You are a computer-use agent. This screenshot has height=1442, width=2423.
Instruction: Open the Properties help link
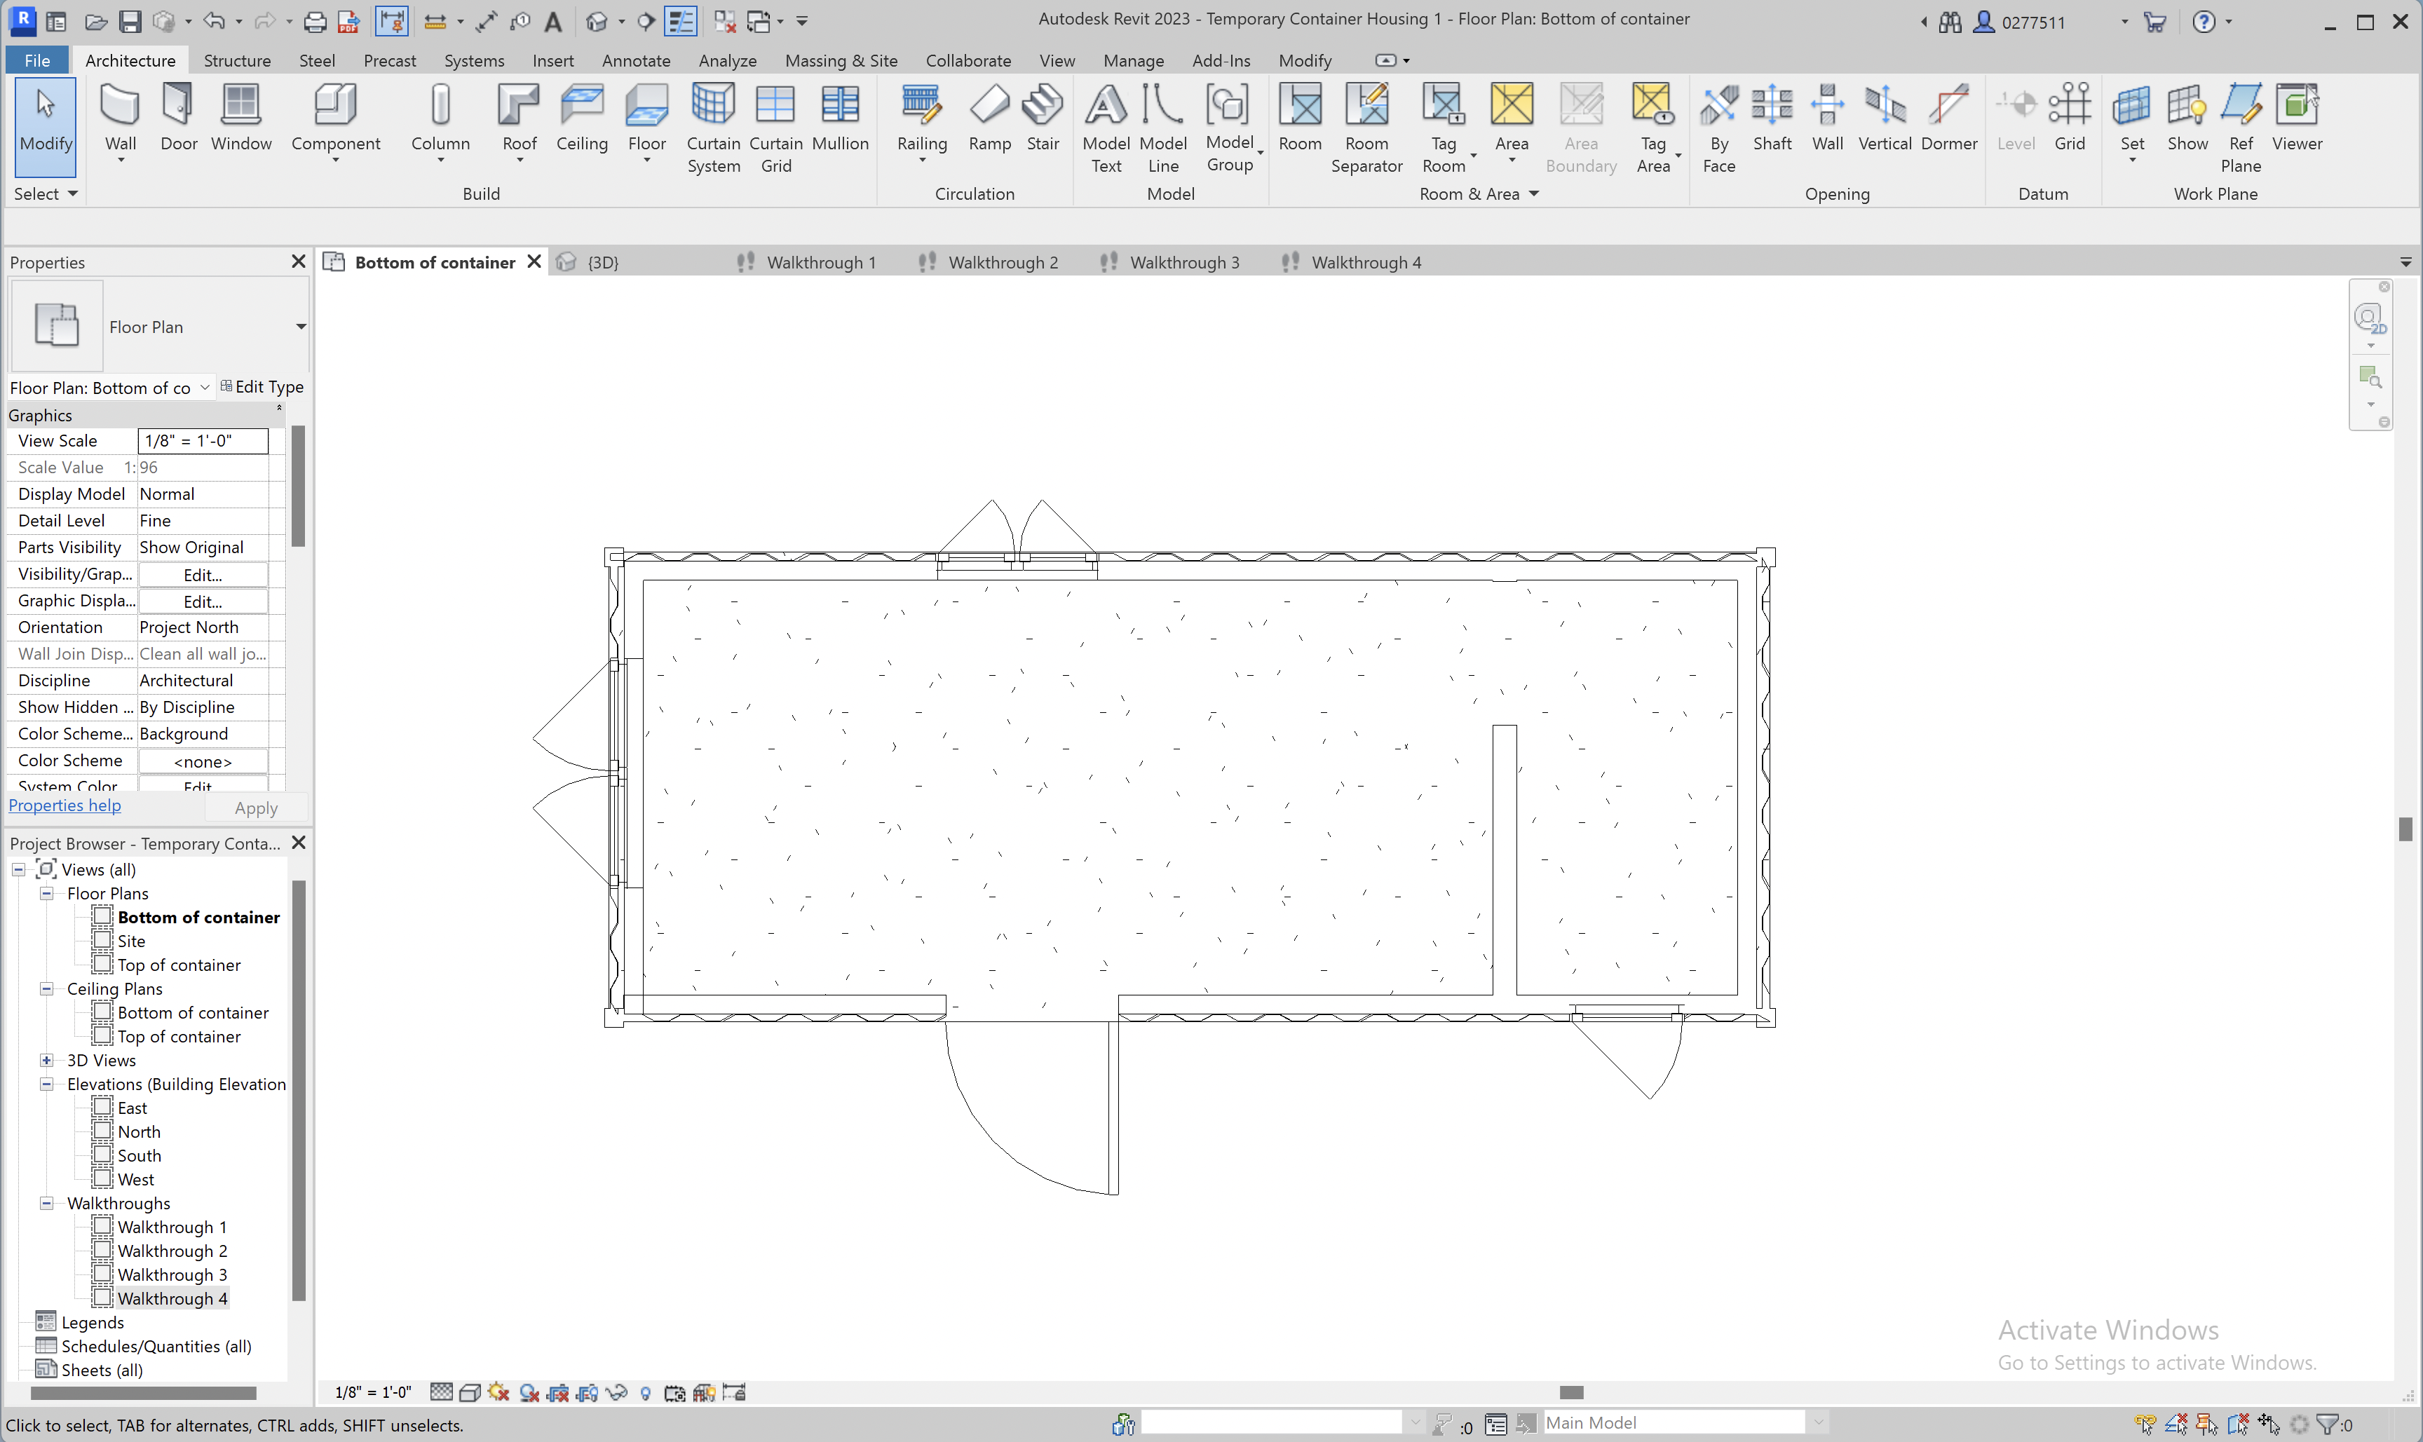coord(64,805)
